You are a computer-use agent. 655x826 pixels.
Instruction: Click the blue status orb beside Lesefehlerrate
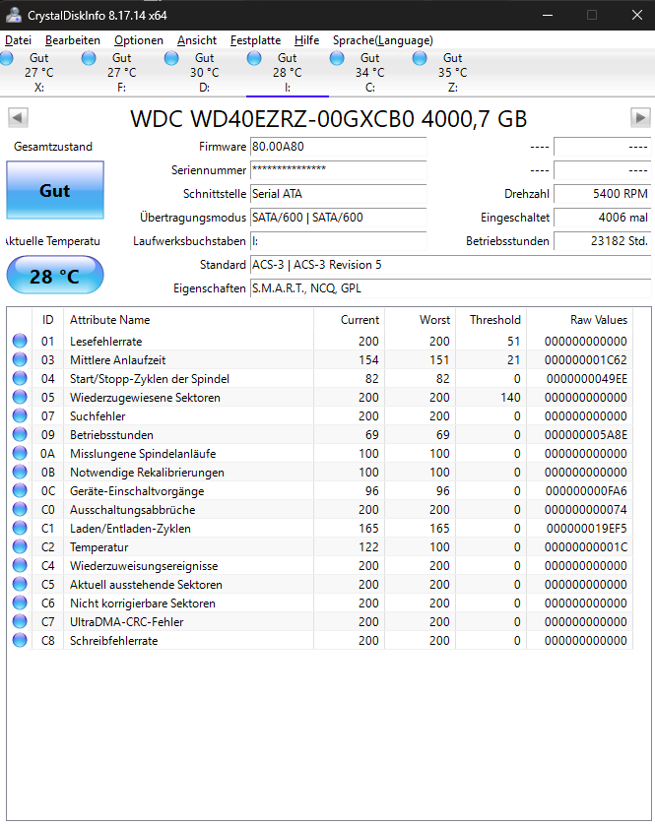[20, 341]
